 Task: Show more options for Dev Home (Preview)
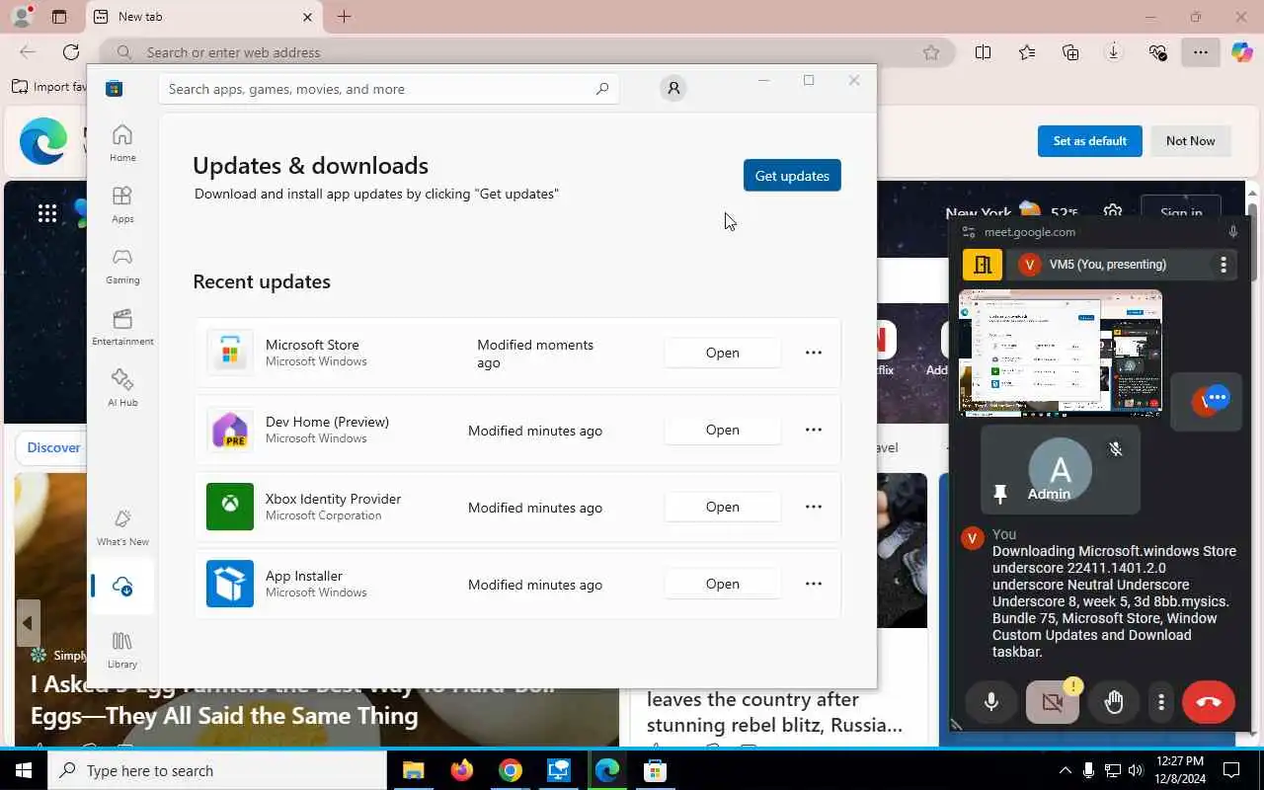click(x=814, y=430)
